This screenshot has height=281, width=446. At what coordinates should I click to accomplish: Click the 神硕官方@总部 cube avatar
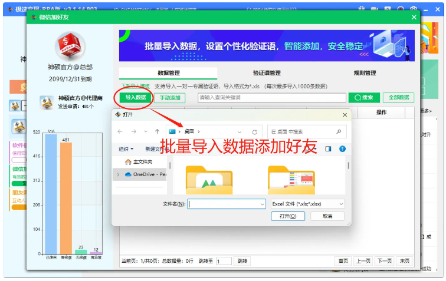pos(70,47)
